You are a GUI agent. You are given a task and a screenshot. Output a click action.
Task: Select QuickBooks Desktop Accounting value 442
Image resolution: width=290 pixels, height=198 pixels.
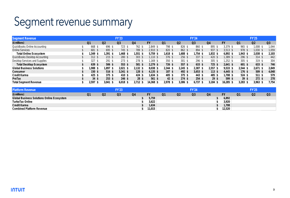point(273,57)
